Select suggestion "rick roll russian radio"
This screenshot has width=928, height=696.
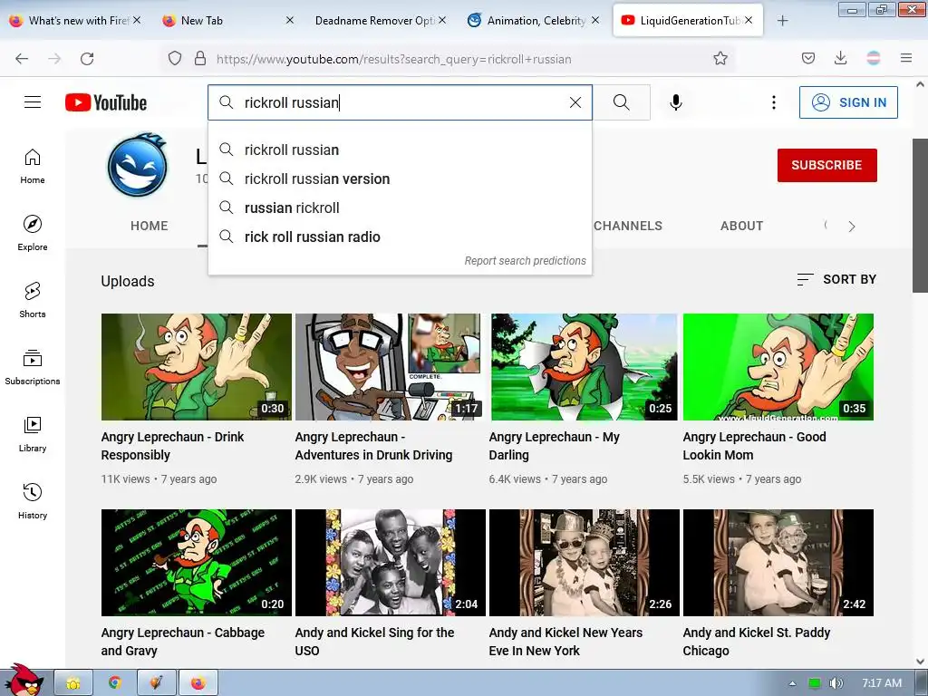(x=400, y=237)
